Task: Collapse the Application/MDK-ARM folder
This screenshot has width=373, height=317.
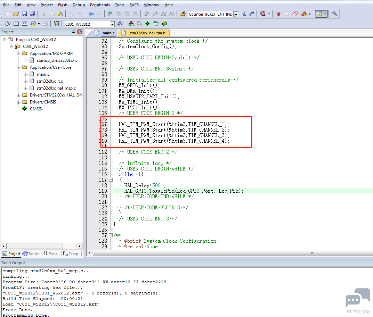Action: pyautogui.click(x=18, y=54)
